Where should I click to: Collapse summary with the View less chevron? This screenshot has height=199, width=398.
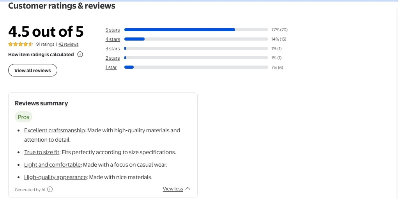[188, 189]
